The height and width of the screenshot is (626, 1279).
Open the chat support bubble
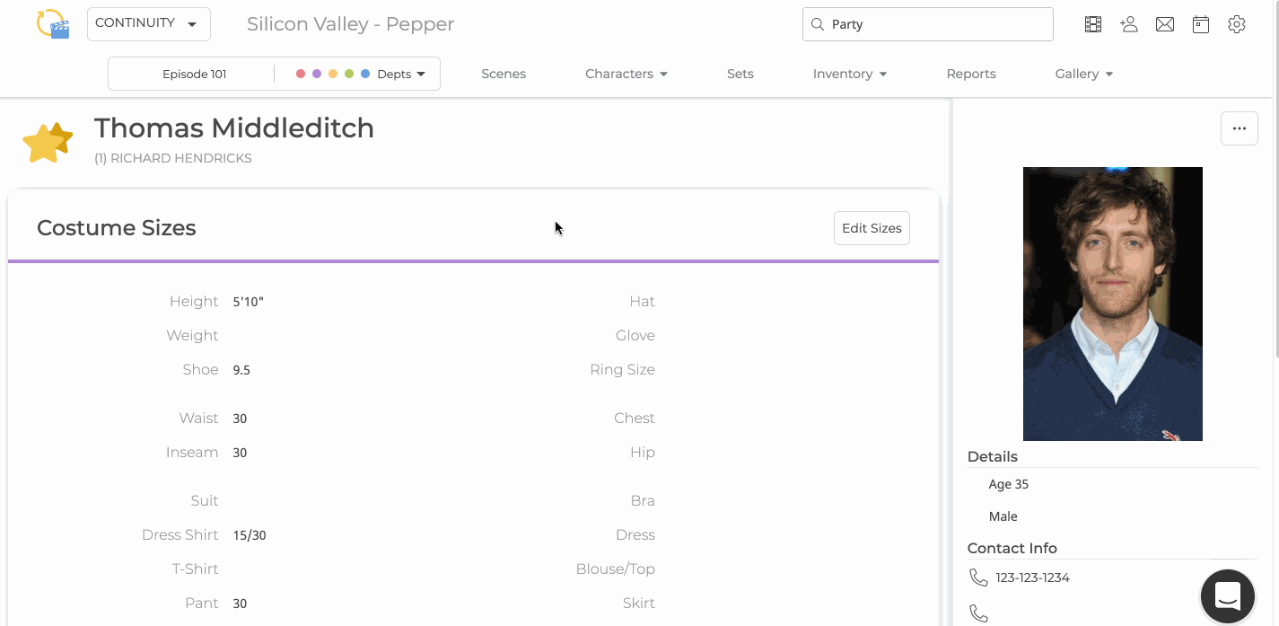coord(1228,596)
